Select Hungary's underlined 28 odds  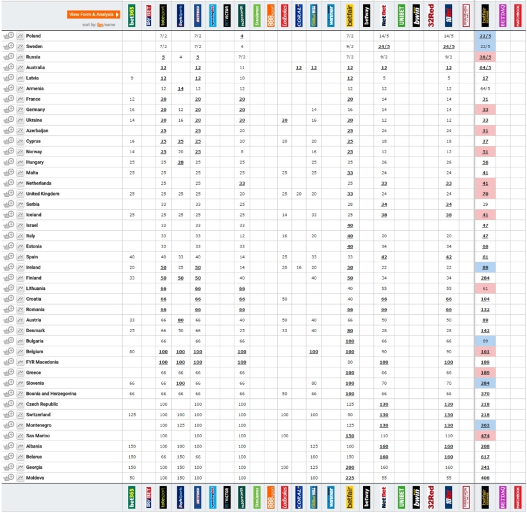[181, 162]
